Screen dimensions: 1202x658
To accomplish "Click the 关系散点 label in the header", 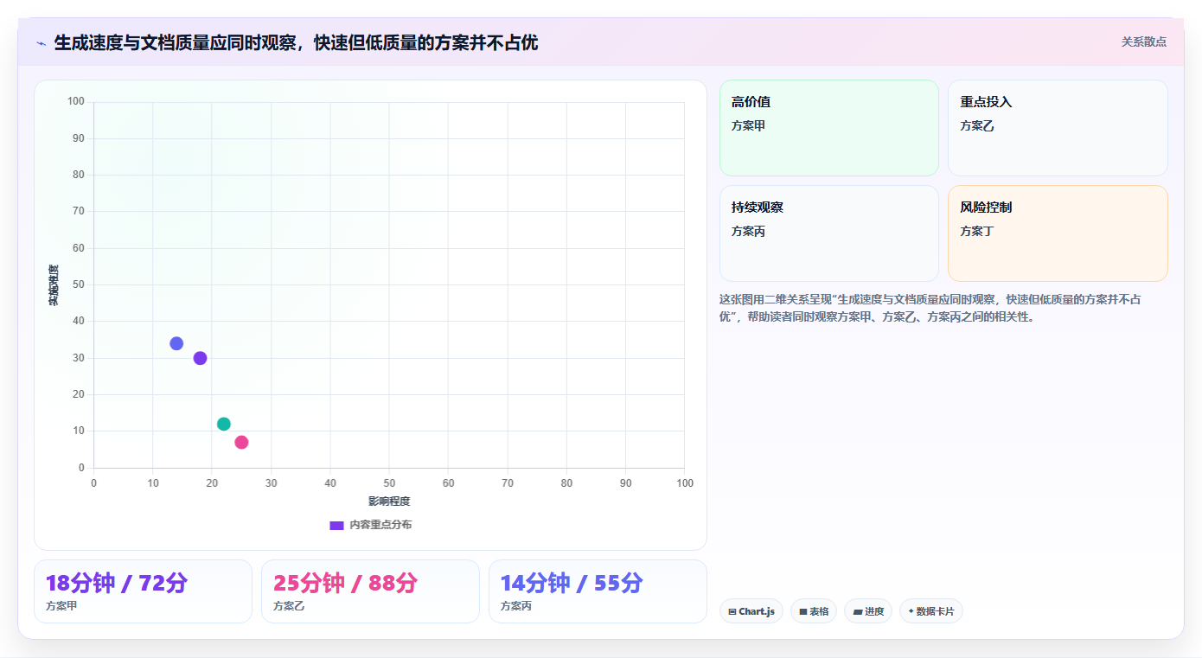I will point(1144,42).
